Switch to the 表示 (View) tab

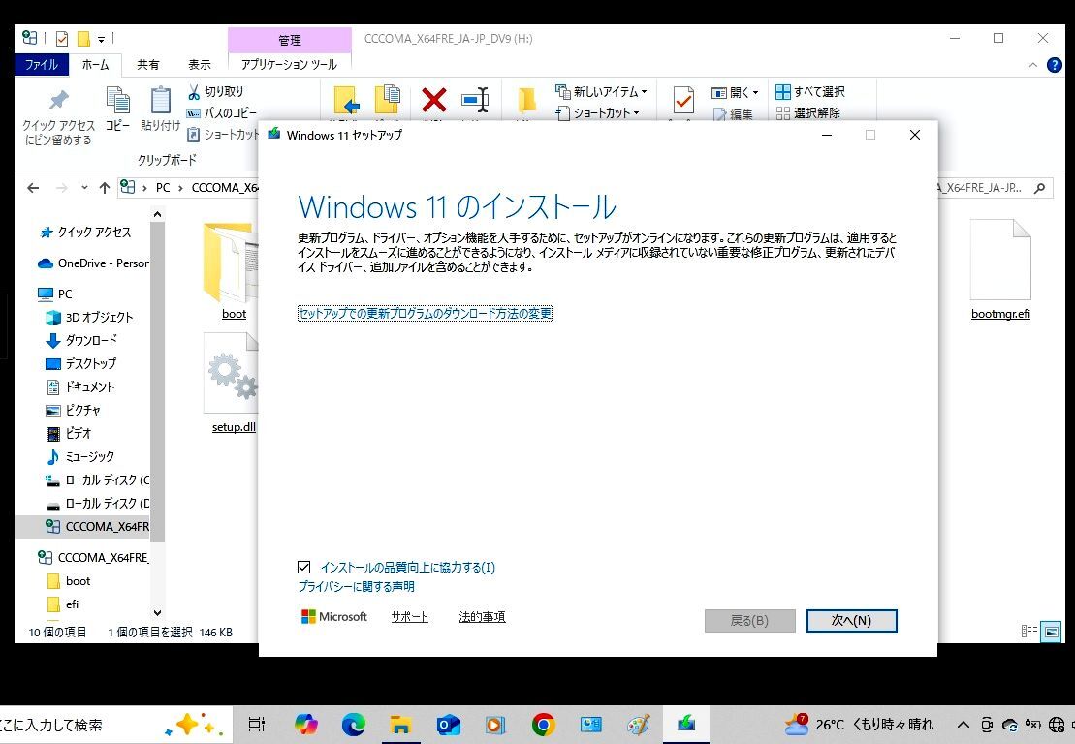pos(200,64)
